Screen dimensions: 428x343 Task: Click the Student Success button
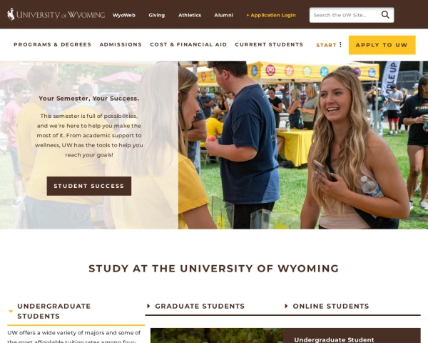tap(89, 186)
